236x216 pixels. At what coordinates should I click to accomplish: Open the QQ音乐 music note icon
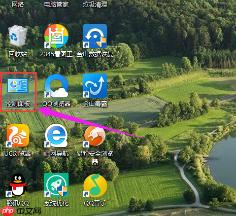click(95, 186)
